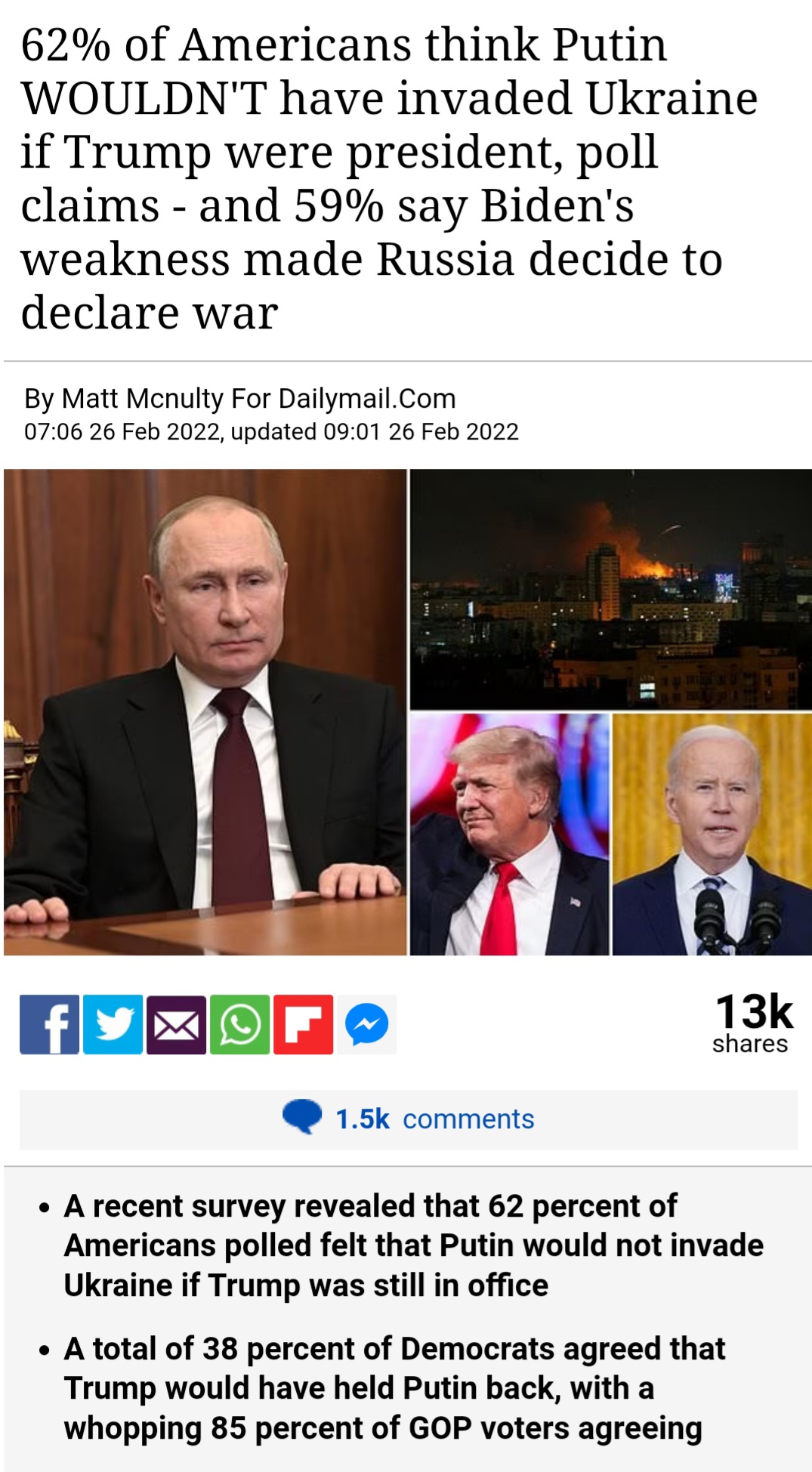Share article on Twitter
Viewport: 812px width, 1472px height.
coord(113,1024)
